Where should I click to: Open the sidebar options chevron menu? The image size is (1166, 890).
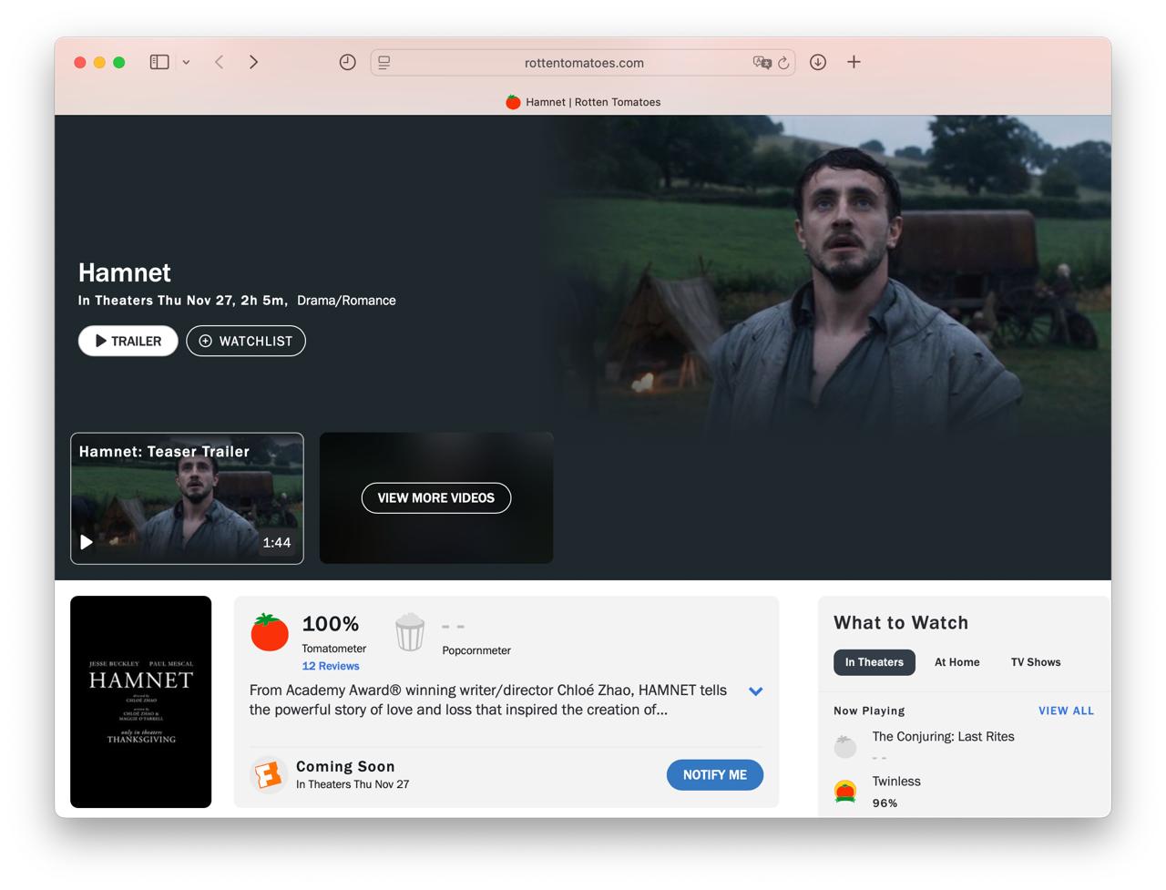pos(186,62)
